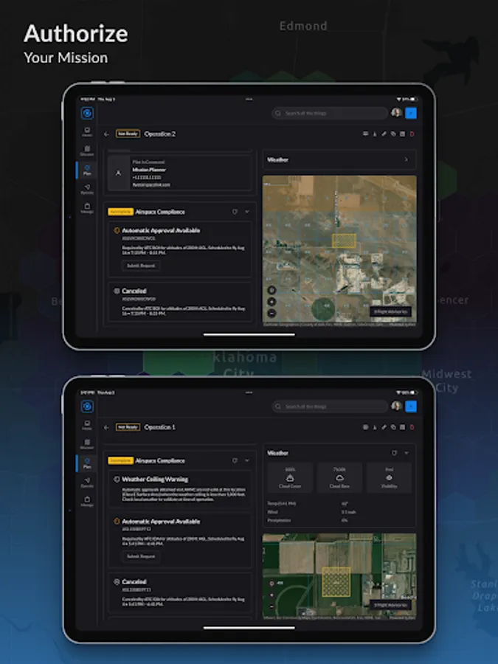
Task: Collapse Airspace Compliance section in Operation 2
Action: pyautogui.click(x=247, y=212)
